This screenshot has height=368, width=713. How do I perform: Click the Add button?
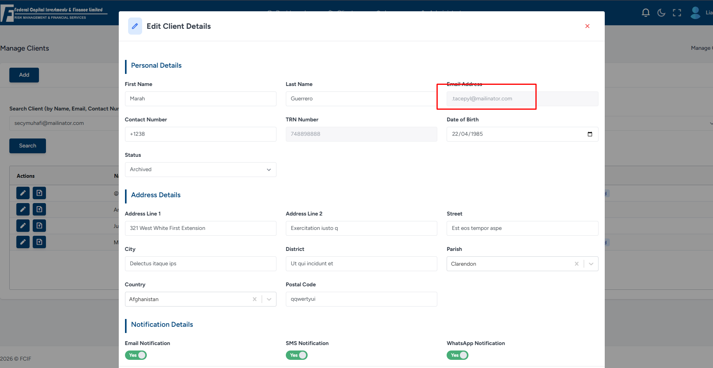24,75
